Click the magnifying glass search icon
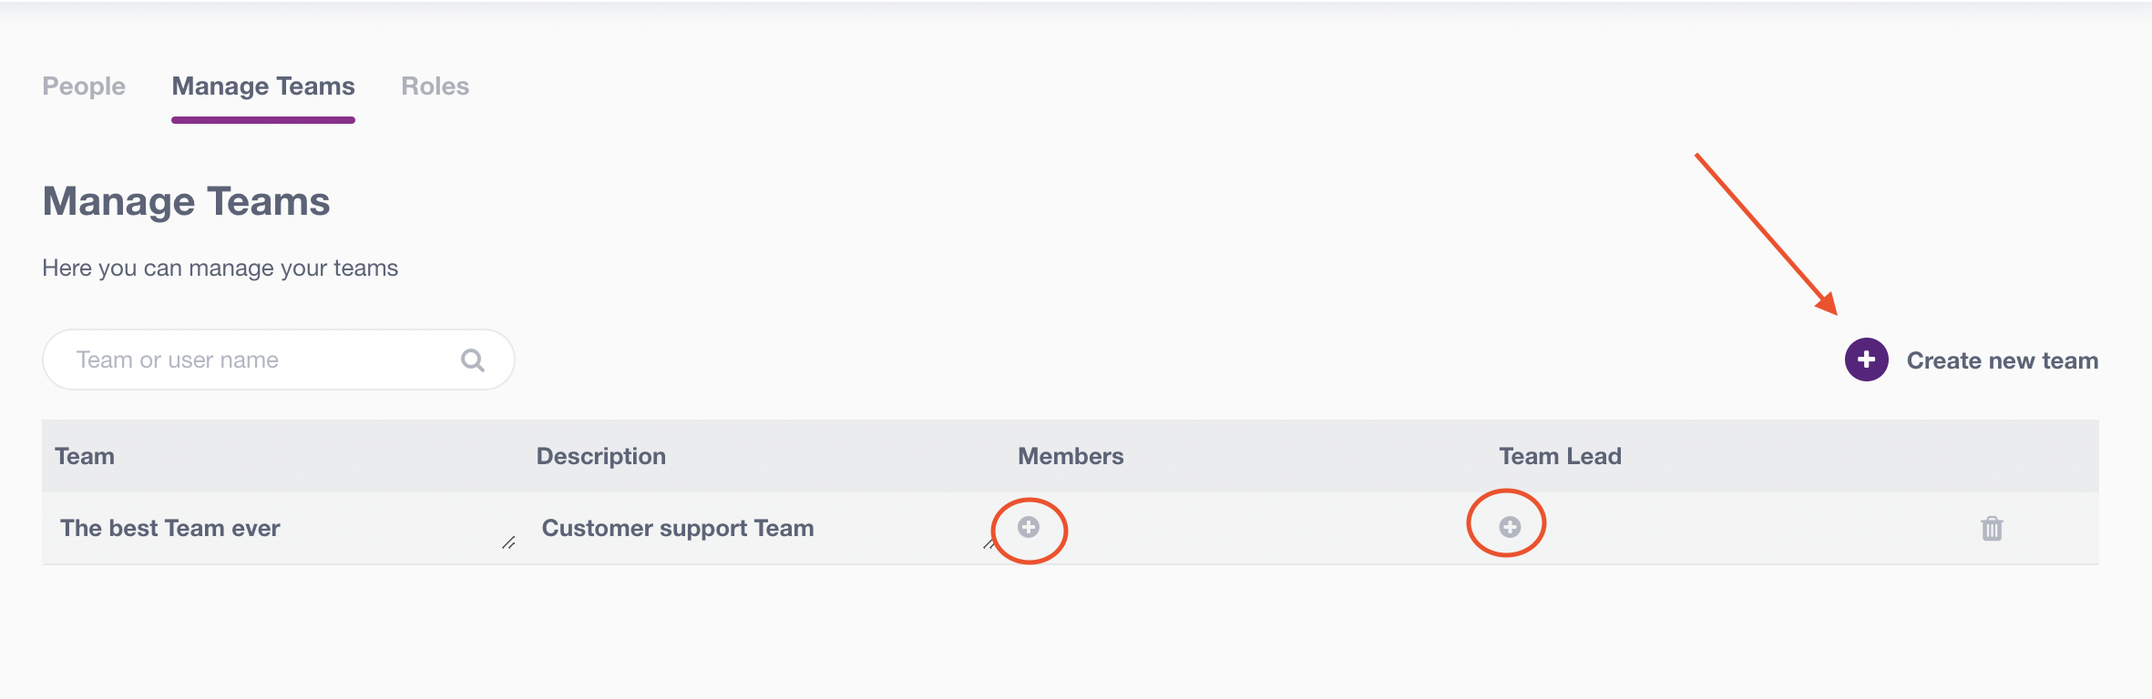 tap(473, 360)
